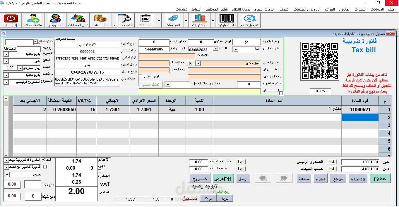The image size is (399, 207).
Task: Click the تسجيل خروج logout icon
Action: (249, 19)
